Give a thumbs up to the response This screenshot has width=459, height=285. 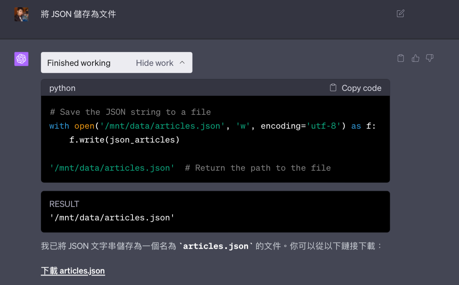coord(415,58)
